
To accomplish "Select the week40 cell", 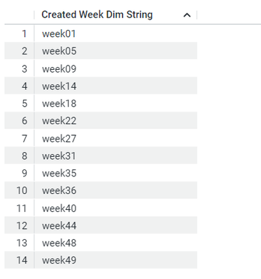I will 115,208.
